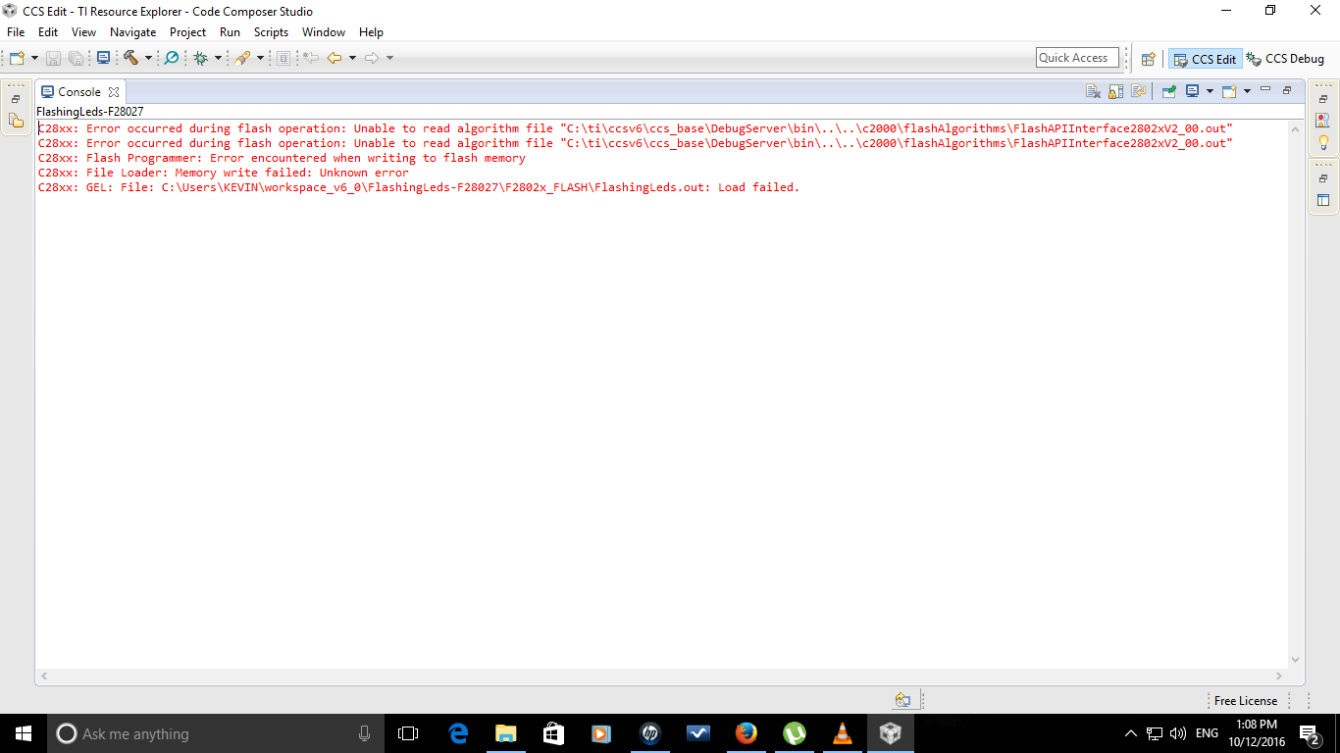Click the pen-style icon in main toolbar
1340x753 pixels.
click(x=242, y=58)
